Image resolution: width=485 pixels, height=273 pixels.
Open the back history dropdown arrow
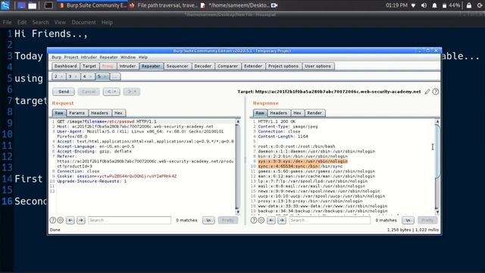(115, 92)
